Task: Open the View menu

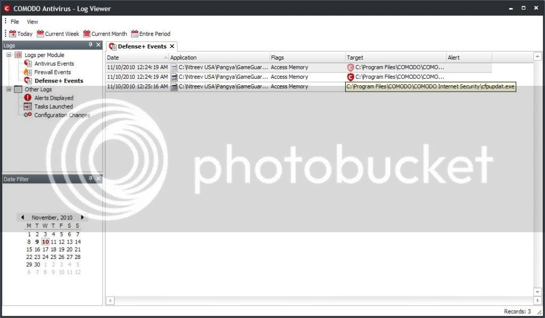Action: [32, 21]
